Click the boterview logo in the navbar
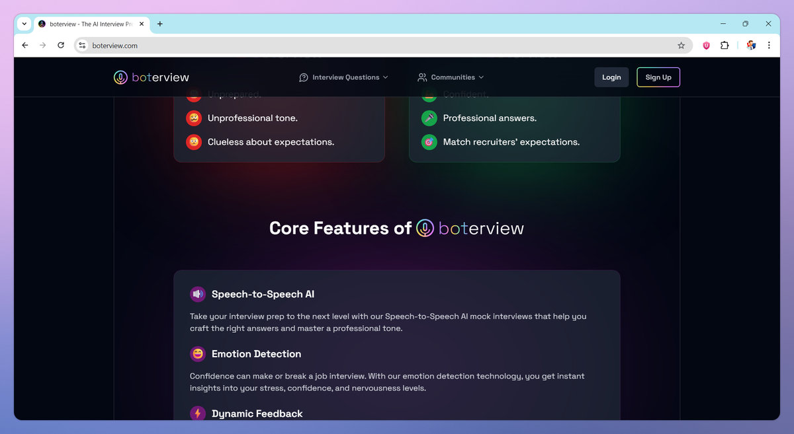The image size is (794, 434). click(152, 77)
